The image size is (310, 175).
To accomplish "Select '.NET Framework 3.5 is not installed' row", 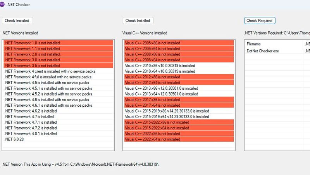I will click(59, 66).
